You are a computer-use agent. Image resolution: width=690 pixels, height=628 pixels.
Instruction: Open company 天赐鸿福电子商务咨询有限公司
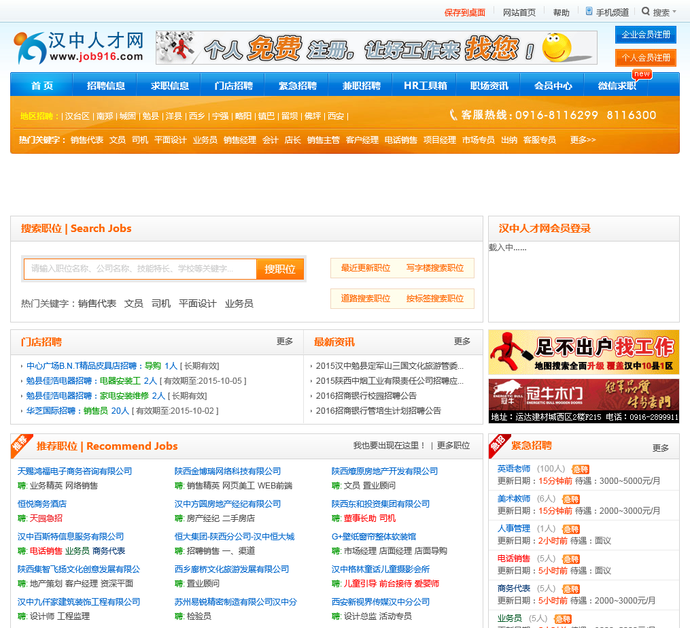pos(75,472)
